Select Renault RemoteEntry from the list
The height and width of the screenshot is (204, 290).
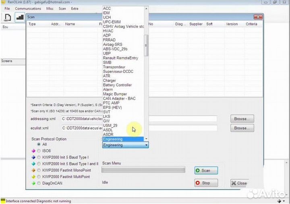pyautogui.click(x=123, y=58)
